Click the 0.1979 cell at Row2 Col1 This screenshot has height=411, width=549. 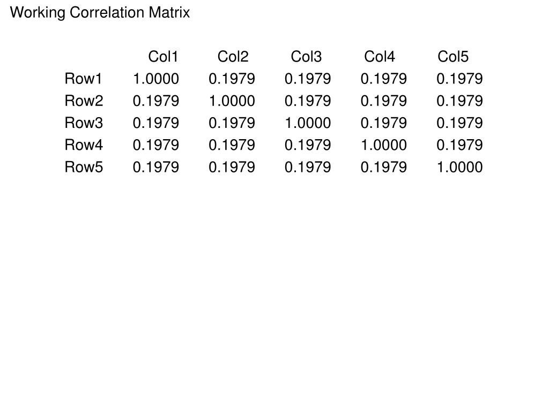pos(156,101)
